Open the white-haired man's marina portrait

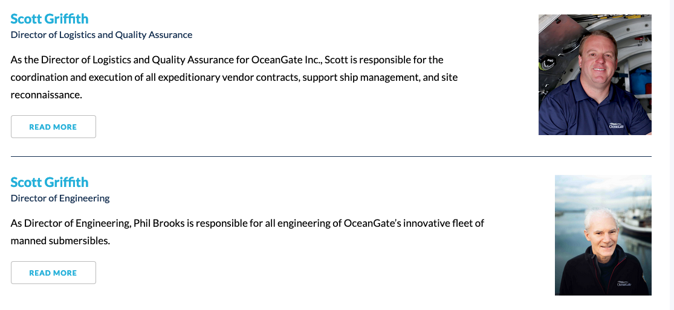pos(603,235)
